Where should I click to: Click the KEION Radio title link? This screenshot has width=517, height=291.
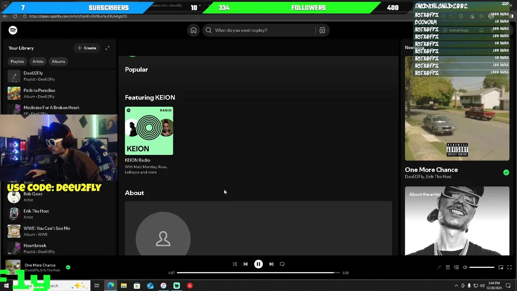137,160
